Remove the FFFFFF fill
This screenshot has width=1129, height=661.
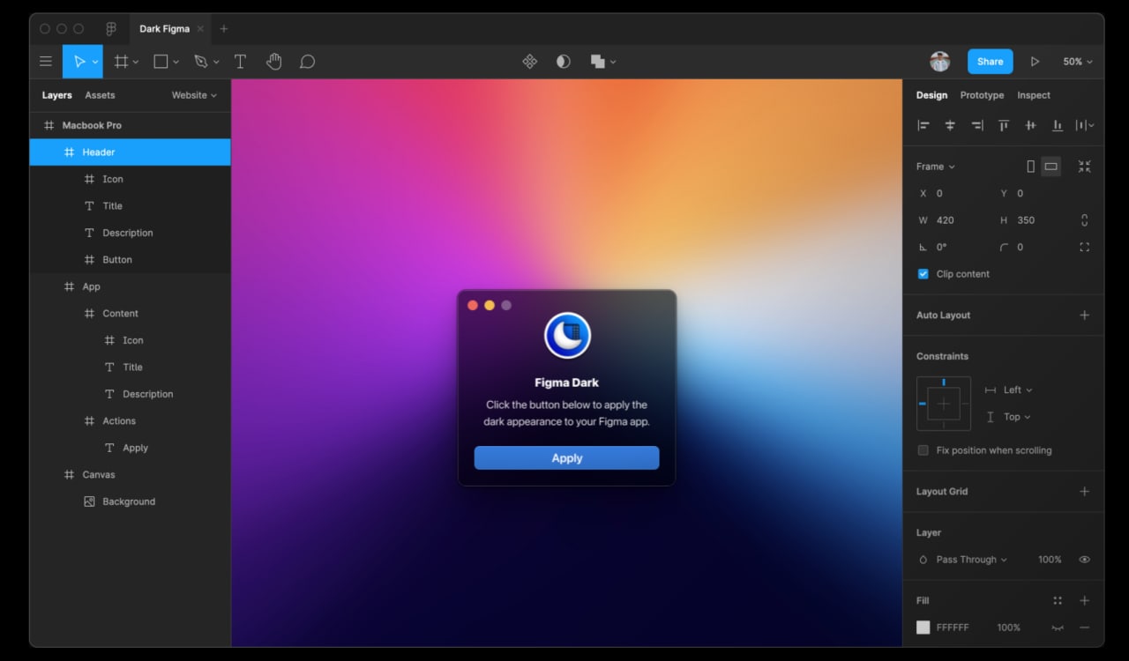tap(1084, 628)
